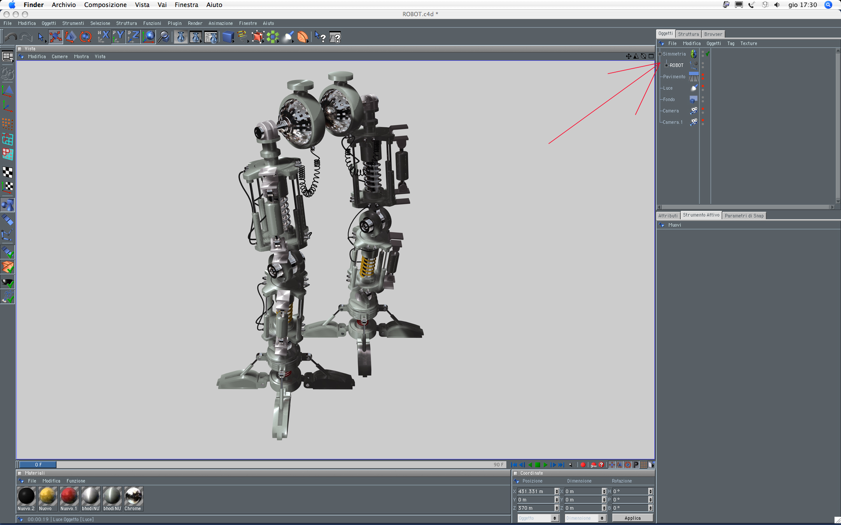The height and width of the screenshot is (525, 841).
Task: Click the Undo arrow icon
Action: pyautogui.click(x=11, y=37)
